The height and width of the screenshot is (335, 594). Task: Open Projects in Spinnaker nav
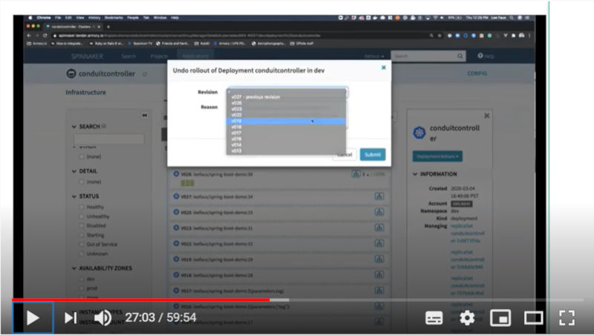[159, 56]
